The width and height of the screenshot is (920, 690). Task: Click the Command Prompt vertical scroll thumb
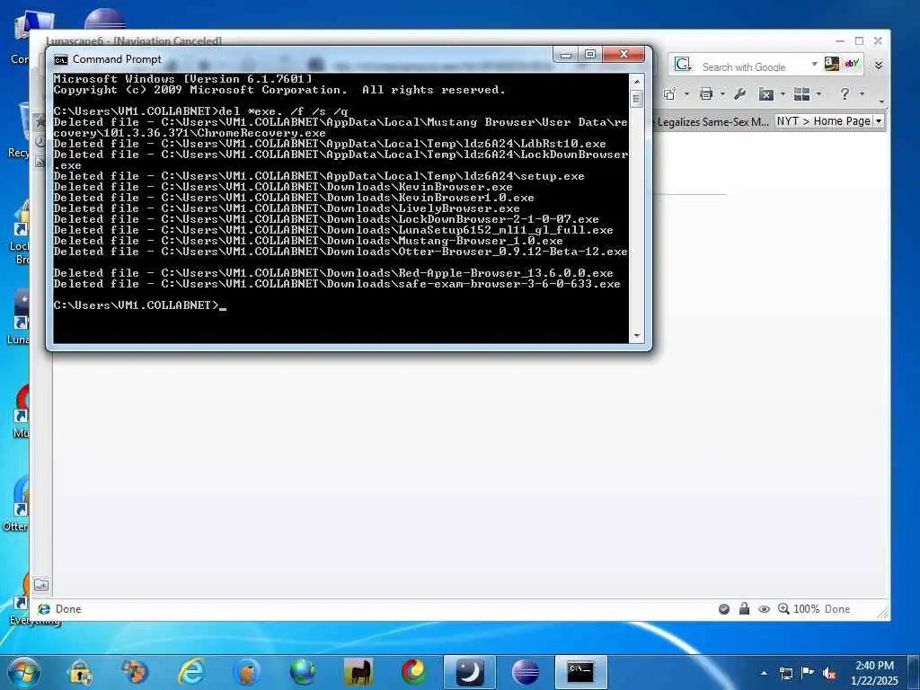point(637,99)
